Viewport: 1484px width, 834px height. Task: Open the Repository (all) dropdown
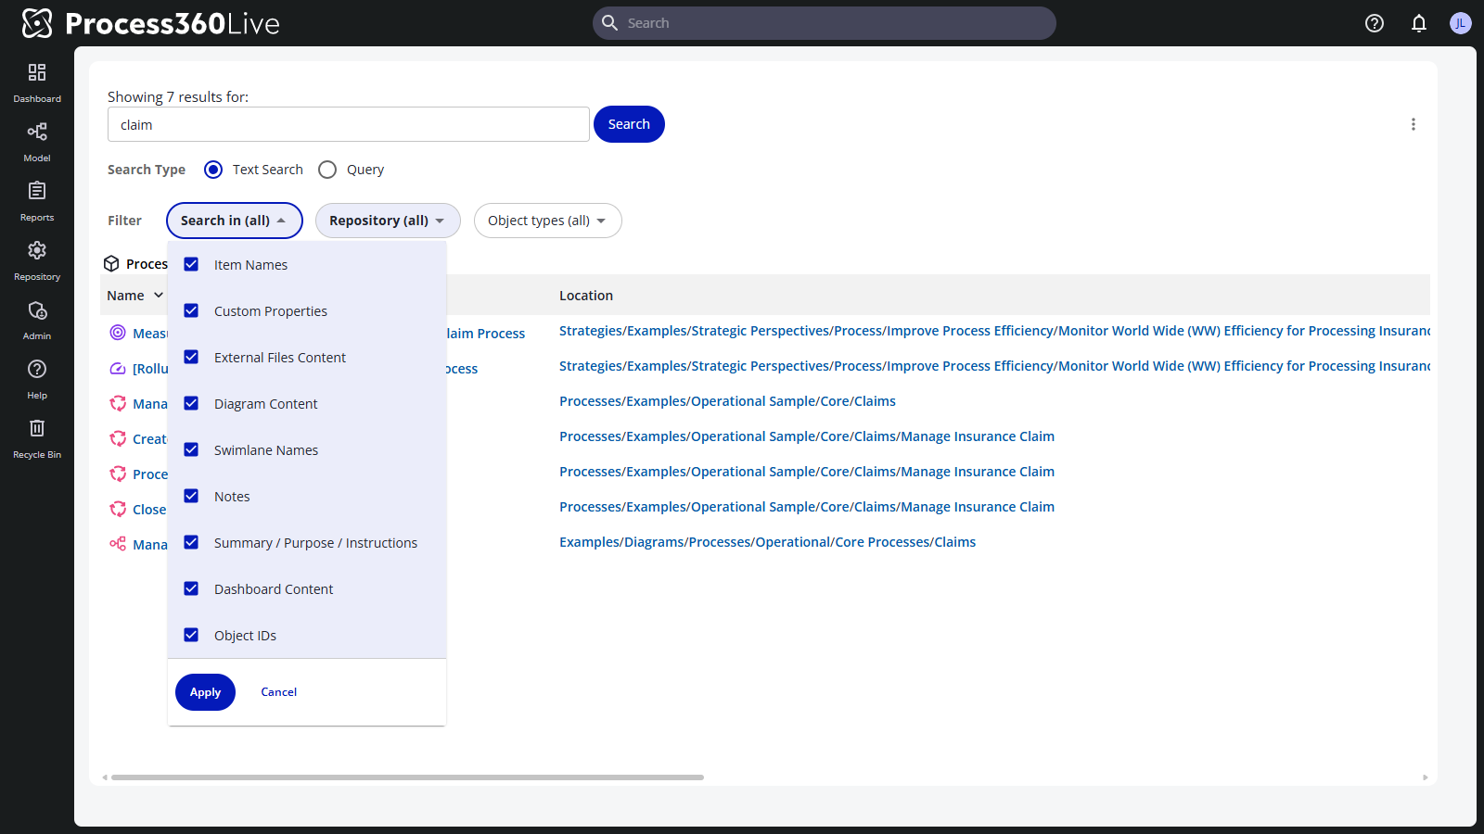point(388,221)
